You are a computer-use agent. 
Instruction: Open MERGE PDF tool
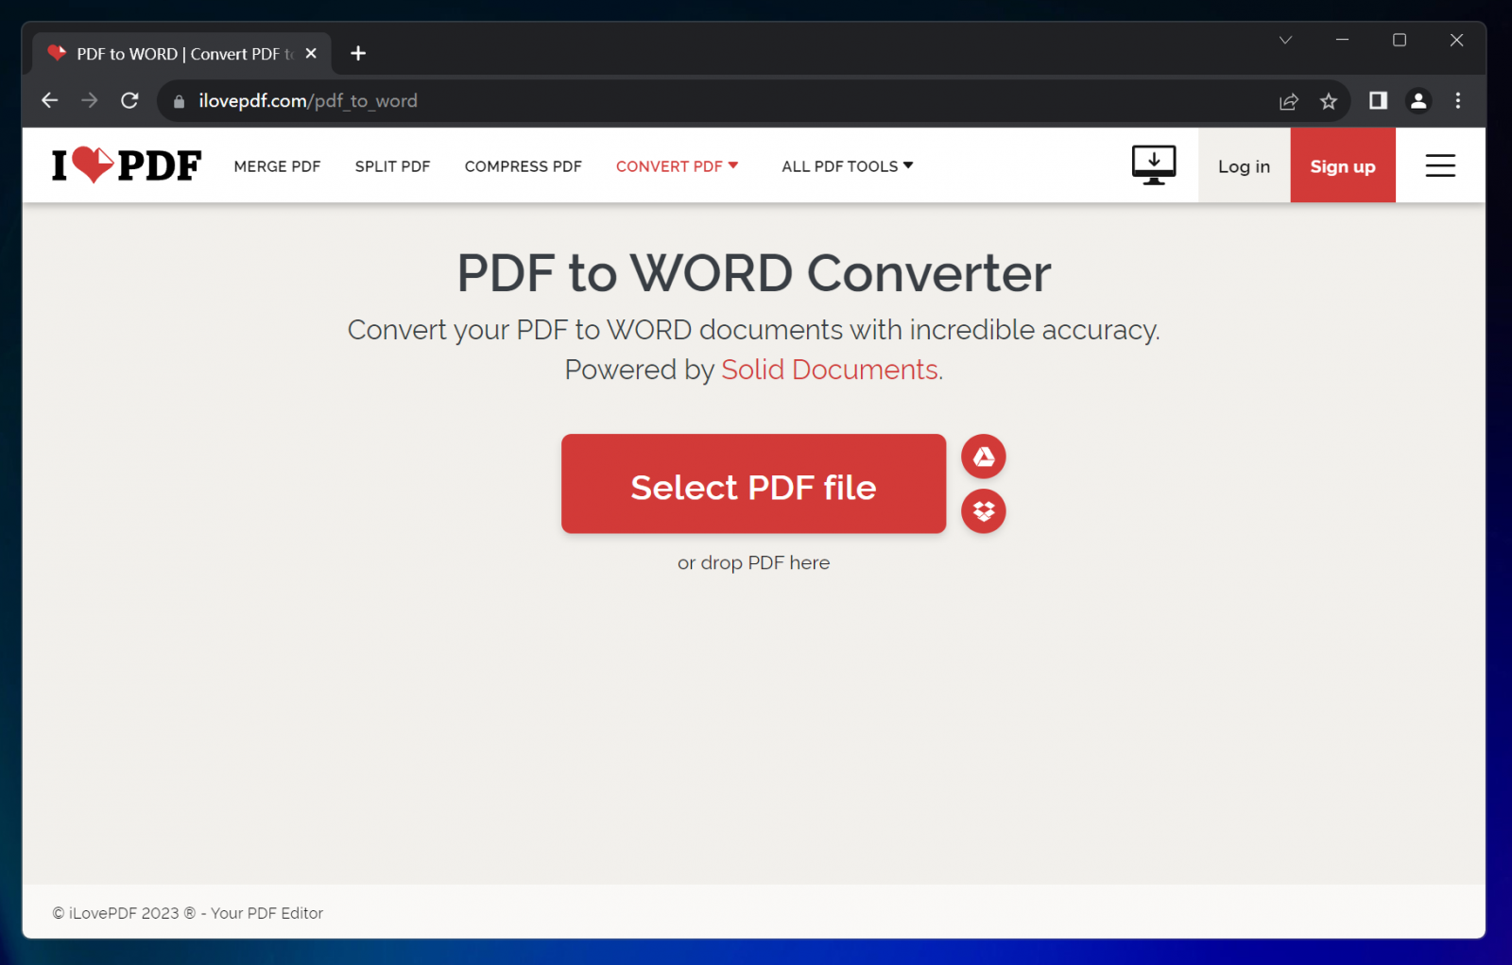point(277,166)
